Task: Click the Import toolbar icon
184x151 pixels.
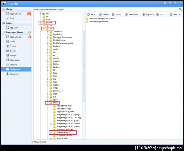Action: (x=144, y=14)
